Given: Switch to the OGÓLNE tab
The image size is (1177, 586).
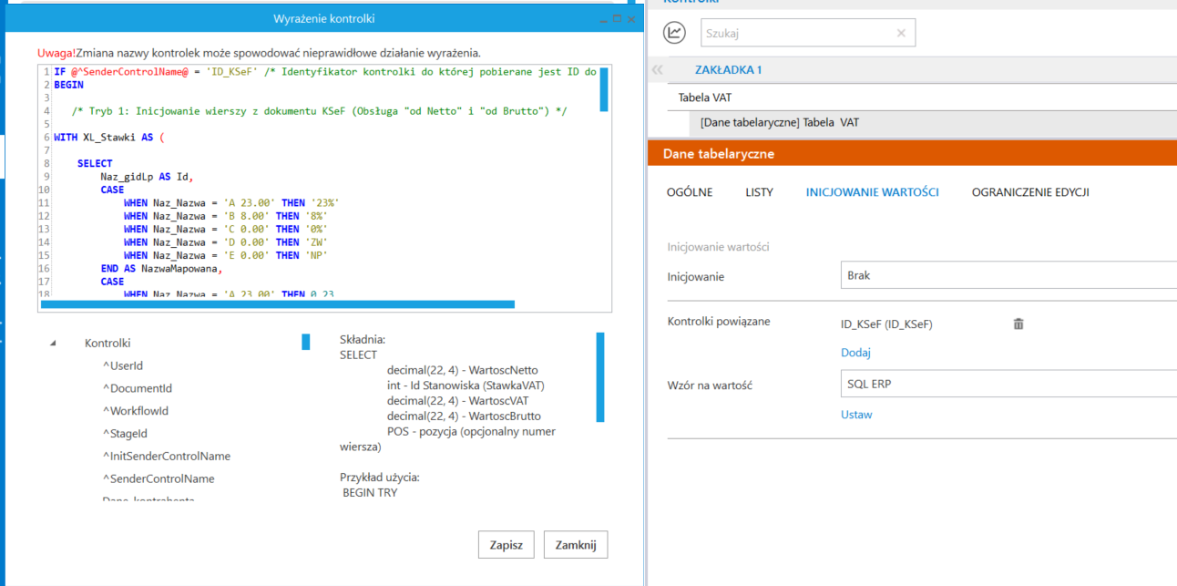Looking at the screenshot, I should pyautogui.click(x=690, y=192).
